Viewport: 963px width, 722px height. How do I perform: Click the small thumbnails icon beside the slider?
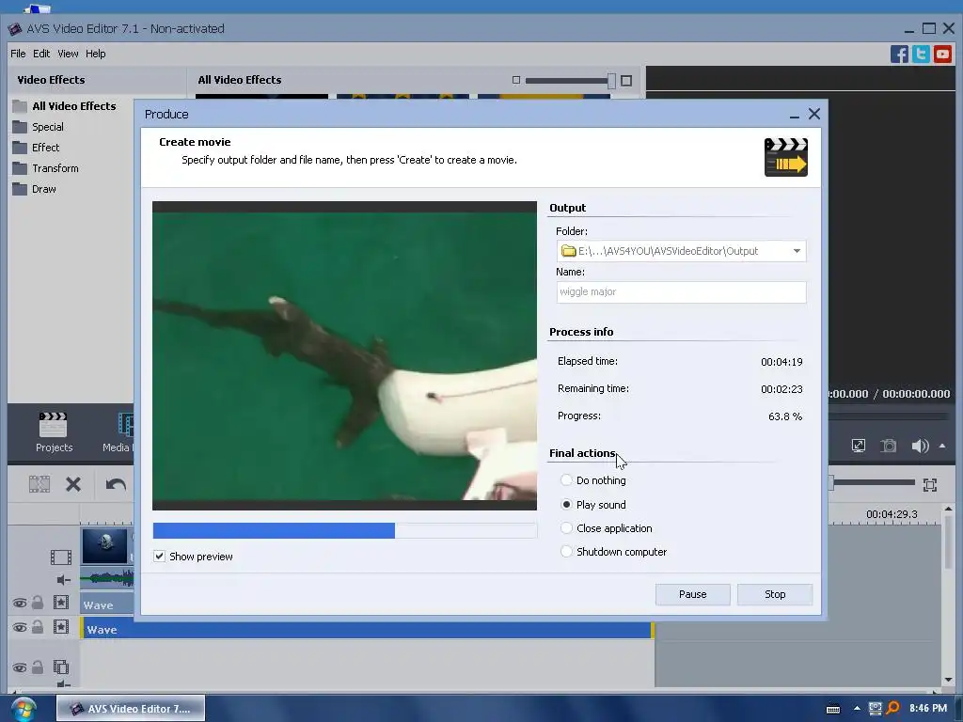[516, 81]
